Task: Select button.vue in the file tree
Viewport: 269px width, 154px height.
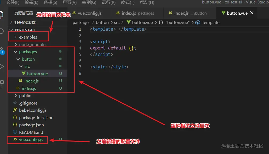Action: [38, 74]
